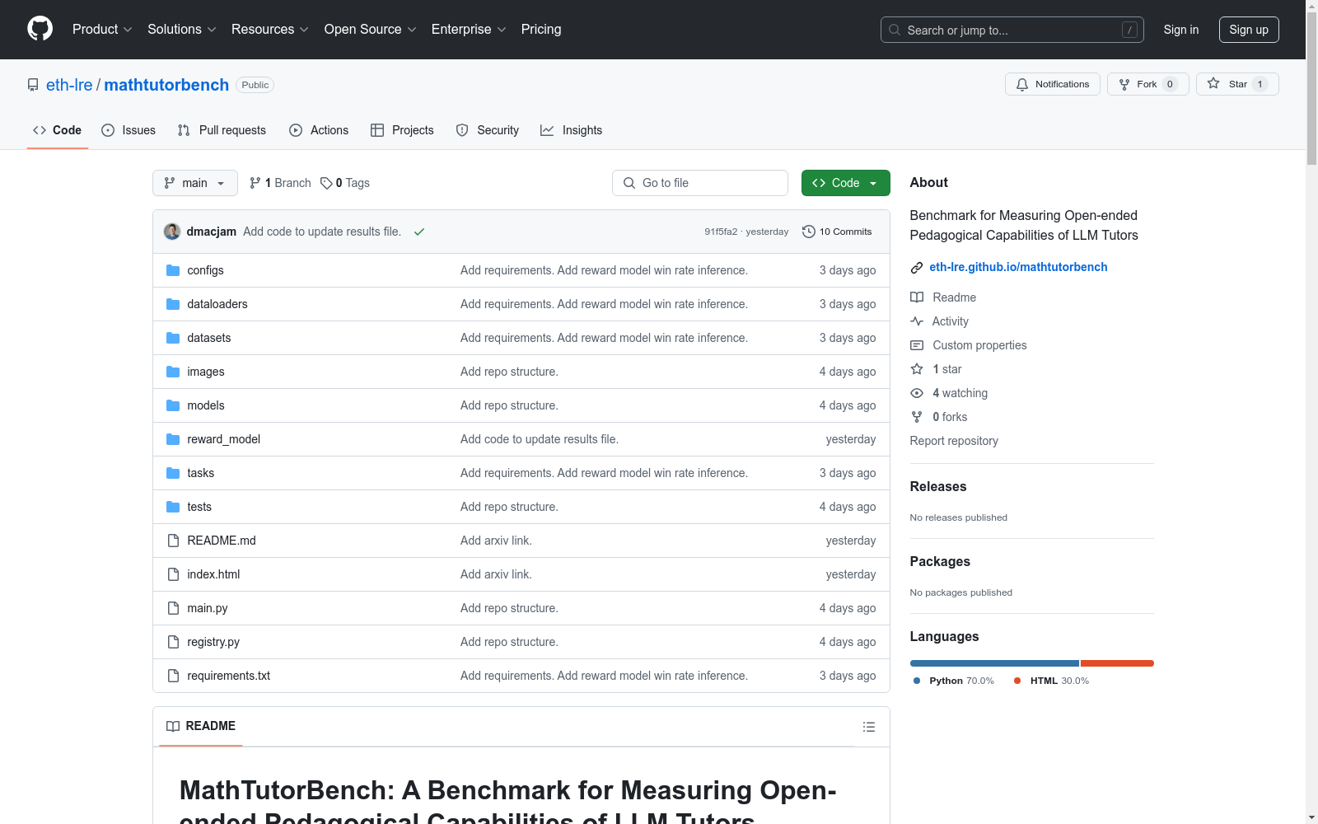Open the dataloaders folder
The height and width of the screenshot is (824, 1318).
click(217, 304)
